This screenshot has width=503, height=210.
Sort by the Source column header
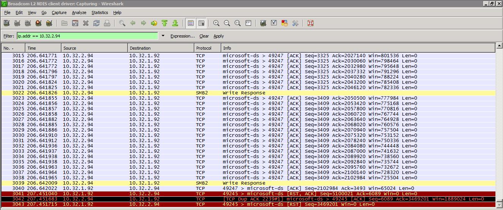pos(95,48)
